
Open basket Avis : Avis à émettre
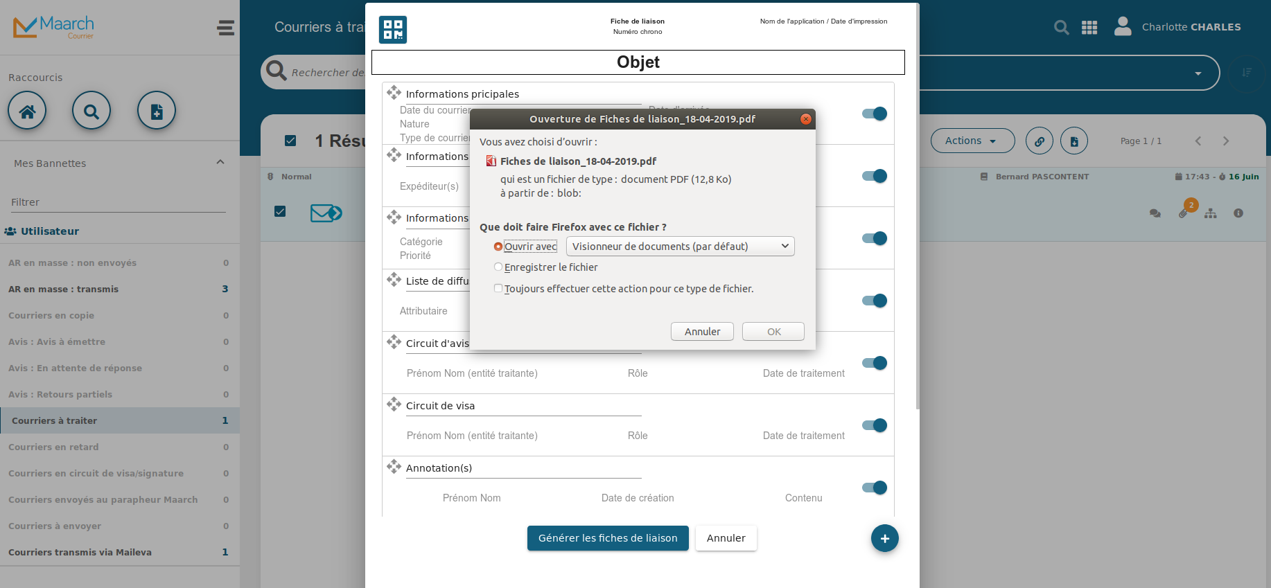coord(120,342)
